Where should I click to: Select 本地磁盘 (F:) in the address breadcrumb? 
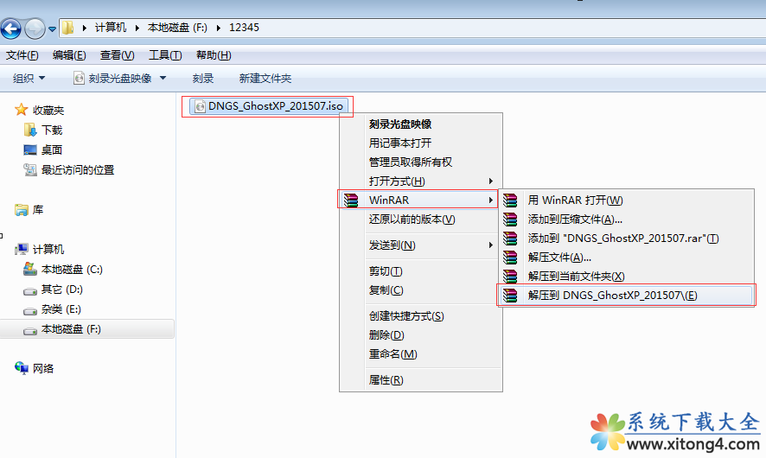pos(177,28)
